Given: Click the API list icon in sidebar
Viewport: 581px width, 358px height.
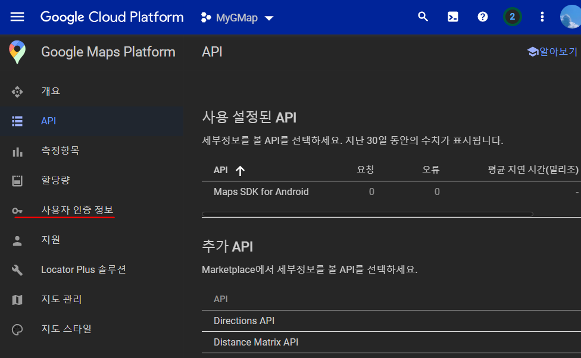Looking at the screenshot, I should (x=17, y=121).
